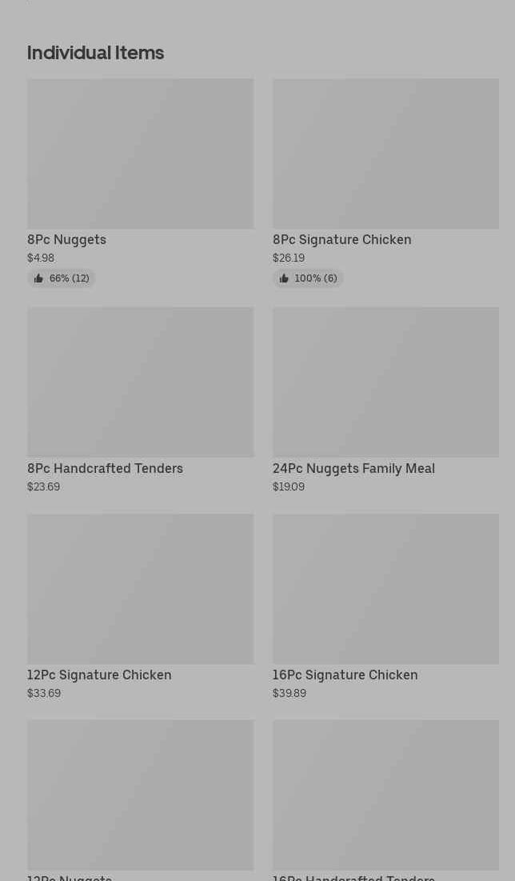Viewport: 515px width, 881px height.
Task: Open 24Pc Nuggets Family Meal link
Action: point(353,468)
